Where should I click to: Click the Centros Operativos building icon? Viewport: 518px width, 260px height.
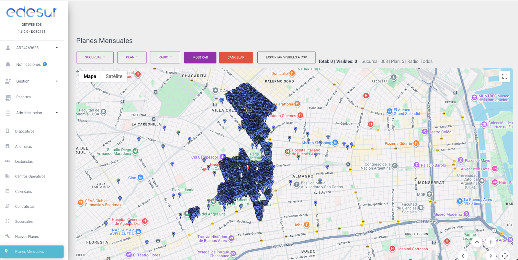tap(7, 176)
